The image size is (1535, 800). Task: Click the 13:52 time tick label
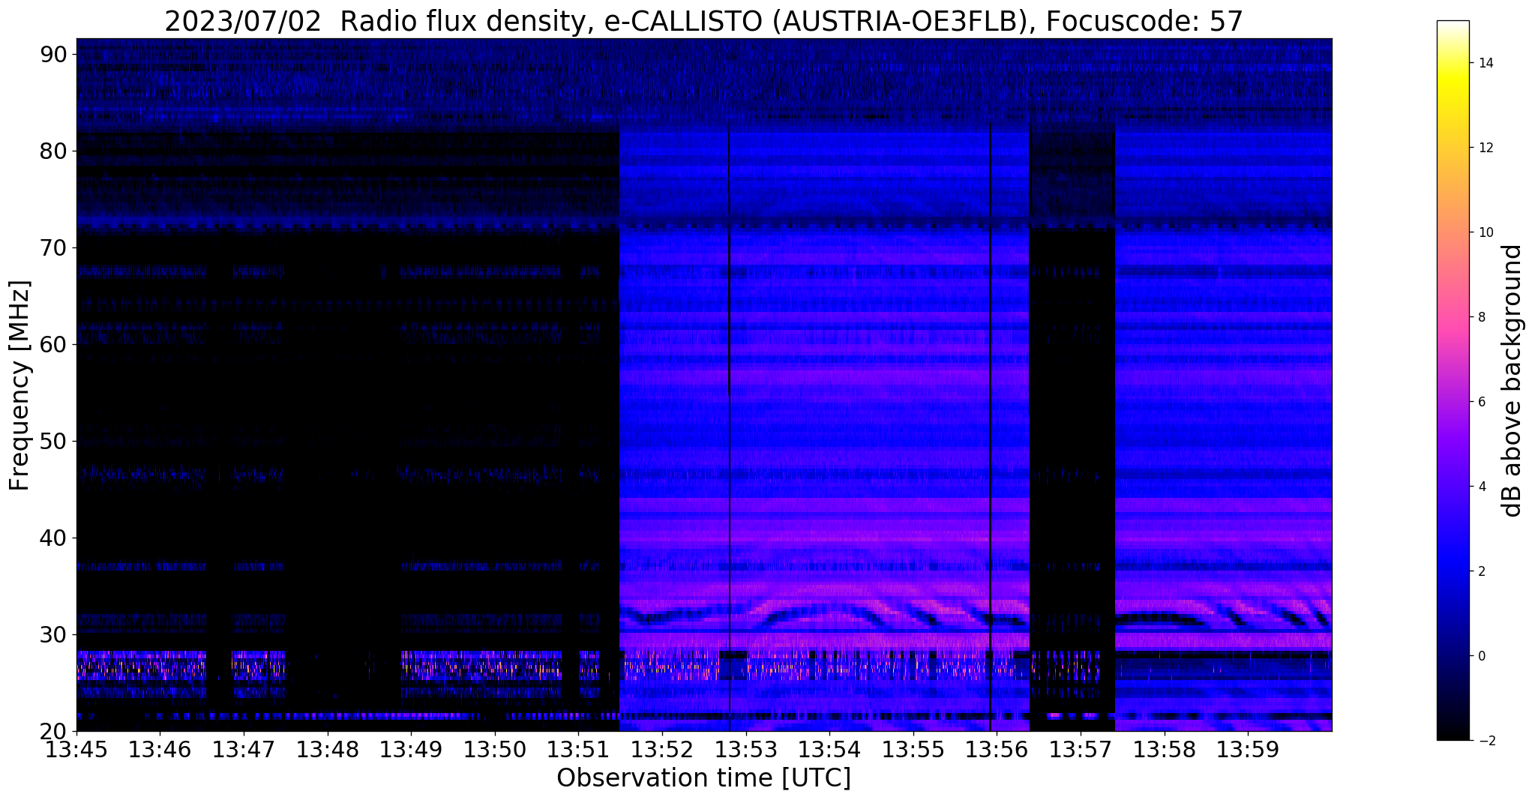click(x=662, y=749)
